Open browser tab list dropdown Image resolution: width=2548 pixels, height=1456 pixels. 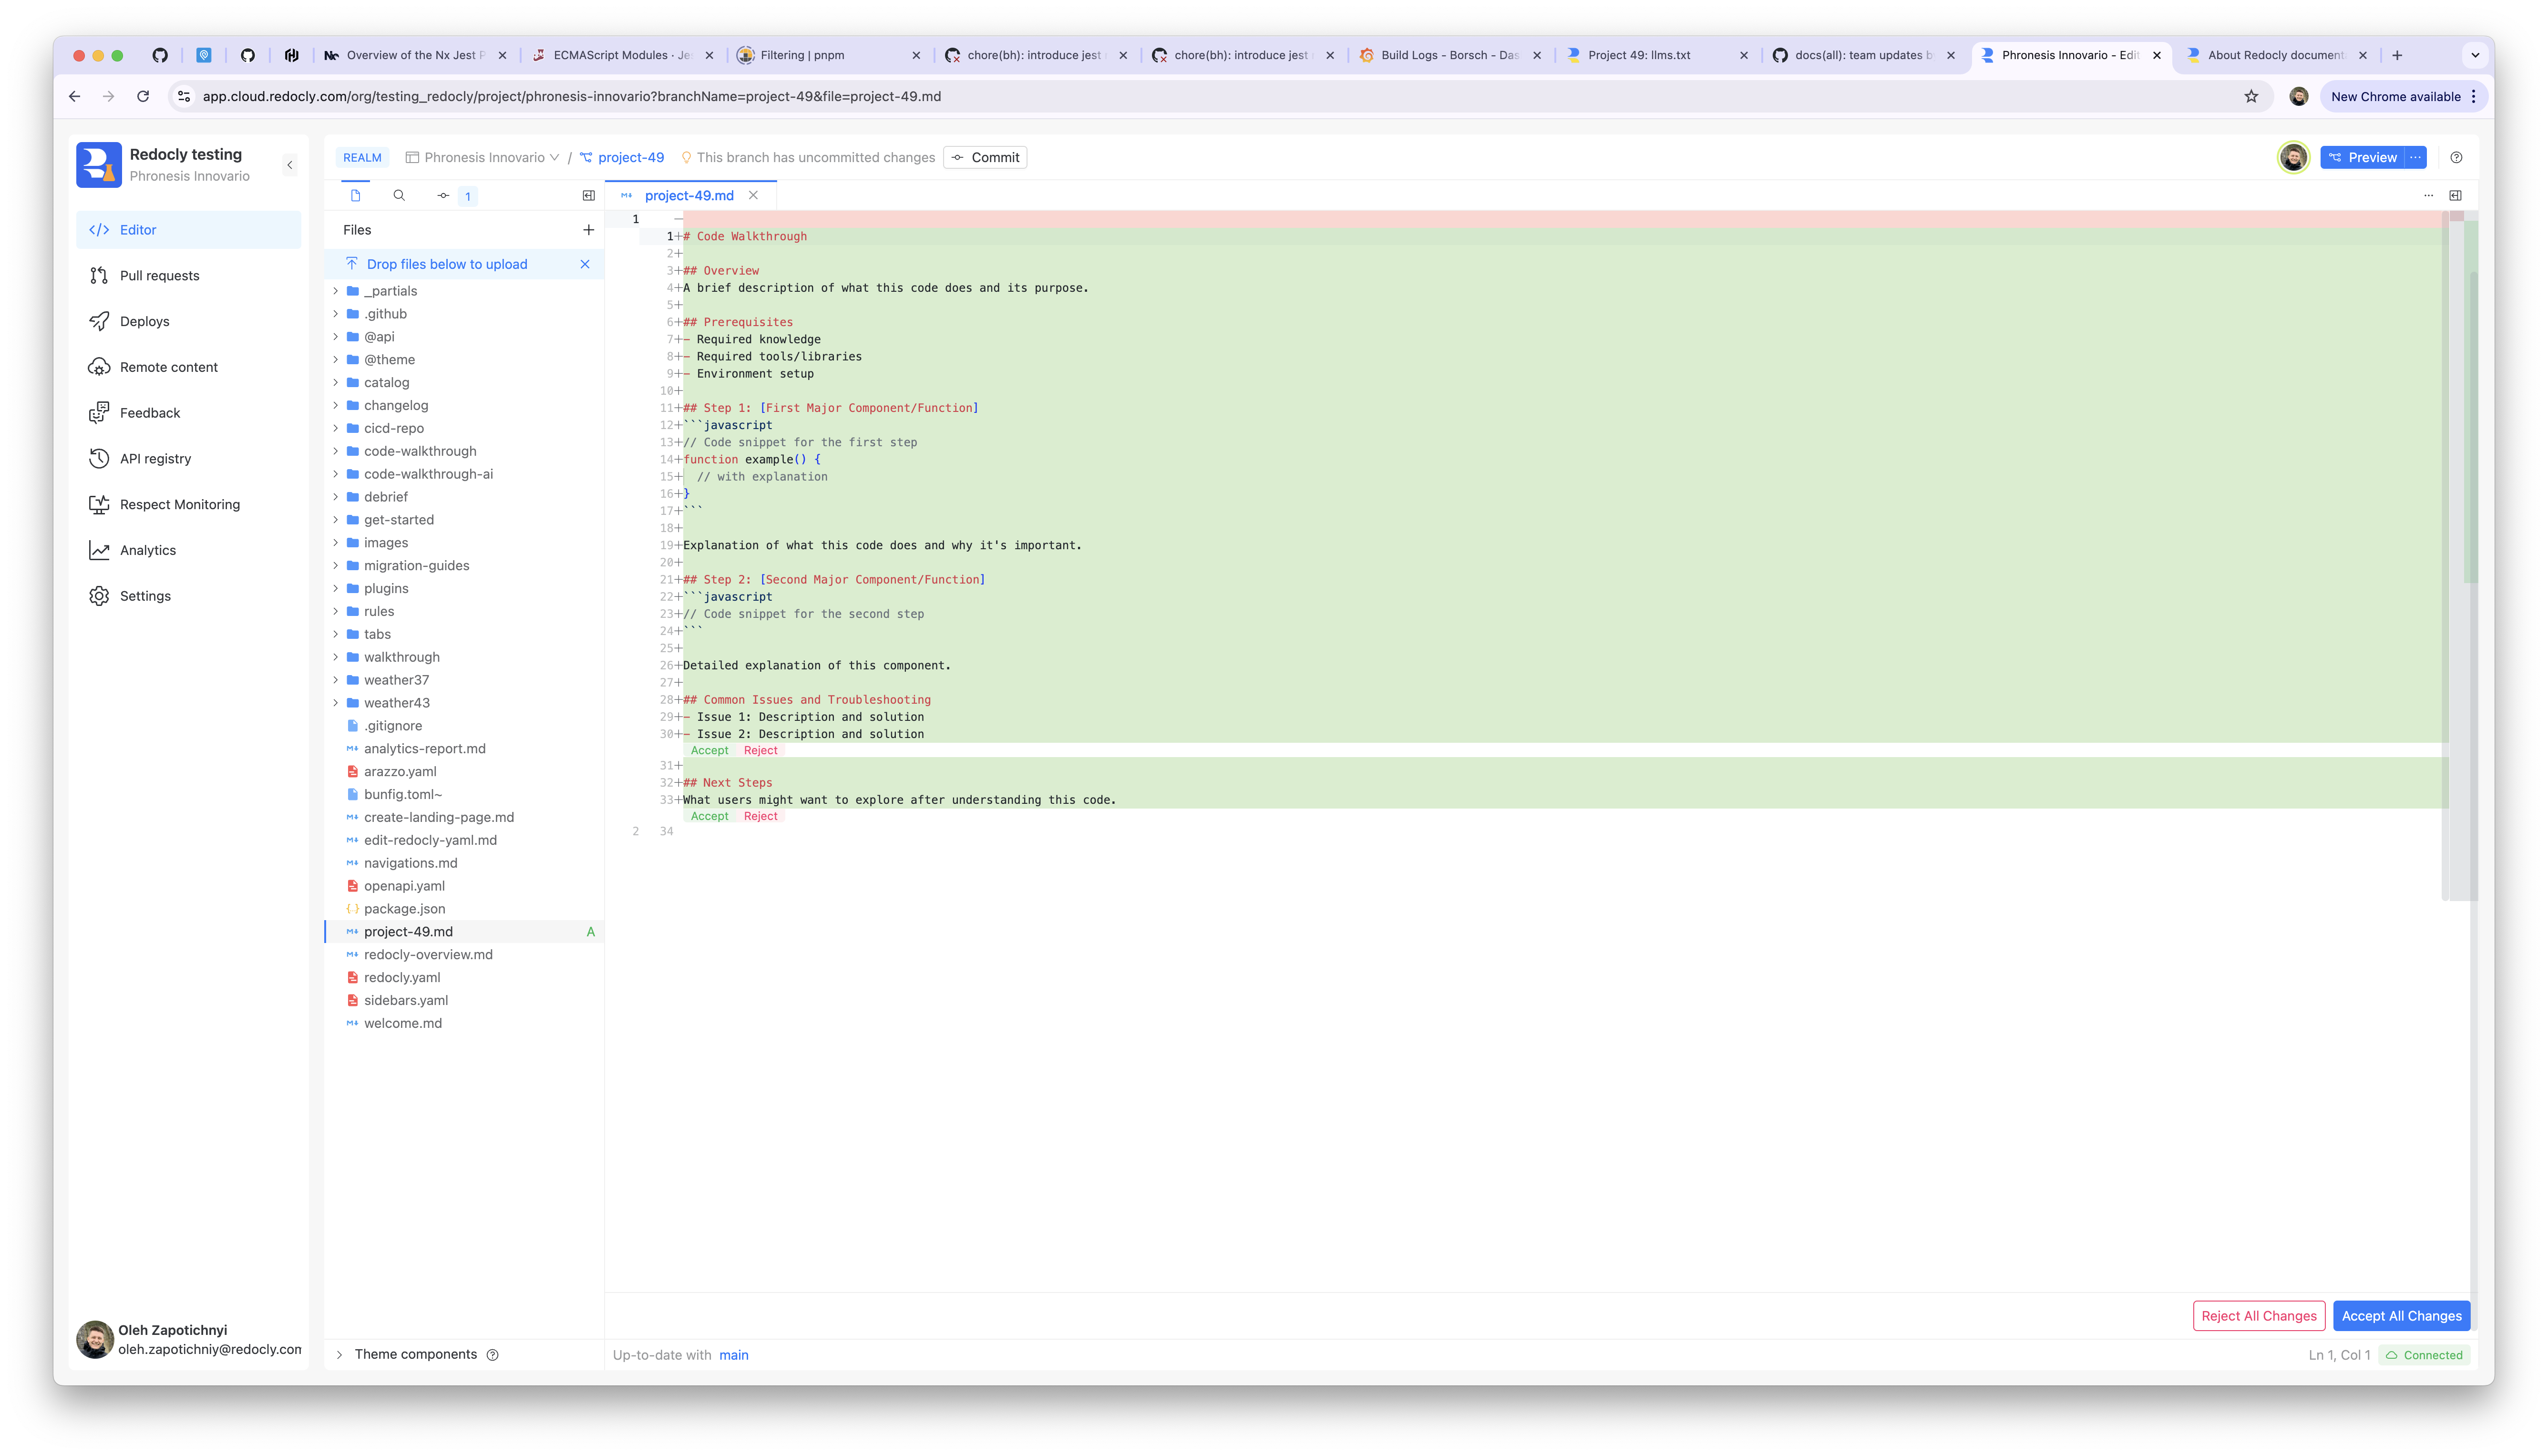2475,56
